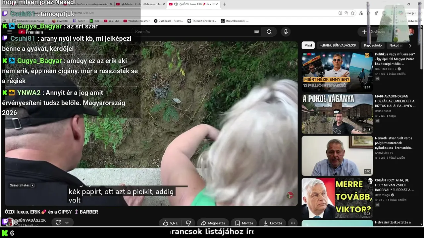Open the favorites list toolbar icon
The image size is (424, 238).
tap(369, 13)
